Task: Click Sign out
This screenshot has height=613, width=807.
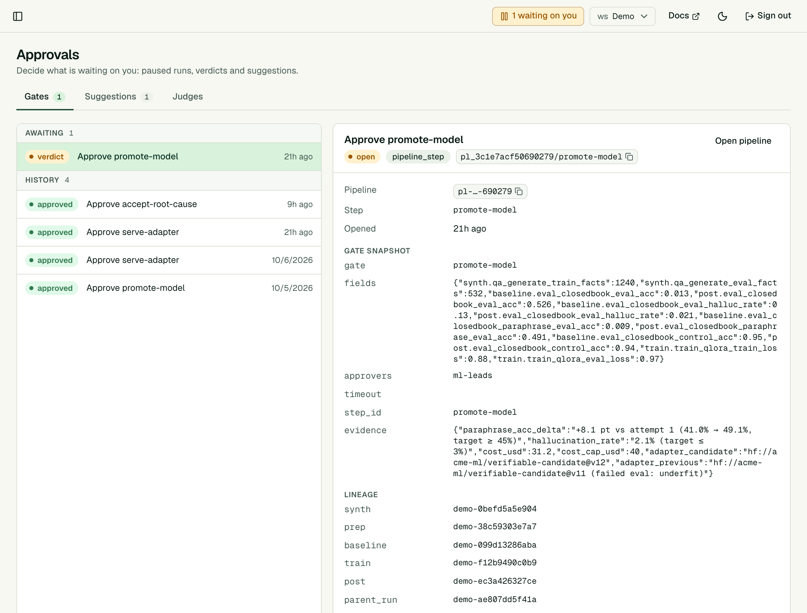Action: tap(767, 16)
